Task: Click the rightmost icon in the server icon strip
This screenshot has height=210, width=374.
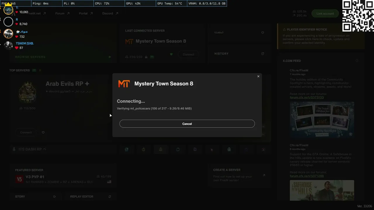Action: [x=263, y=149]
